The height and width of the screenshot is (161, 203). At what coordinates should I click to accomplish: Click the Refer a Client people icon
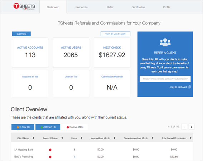coord(165,42)
